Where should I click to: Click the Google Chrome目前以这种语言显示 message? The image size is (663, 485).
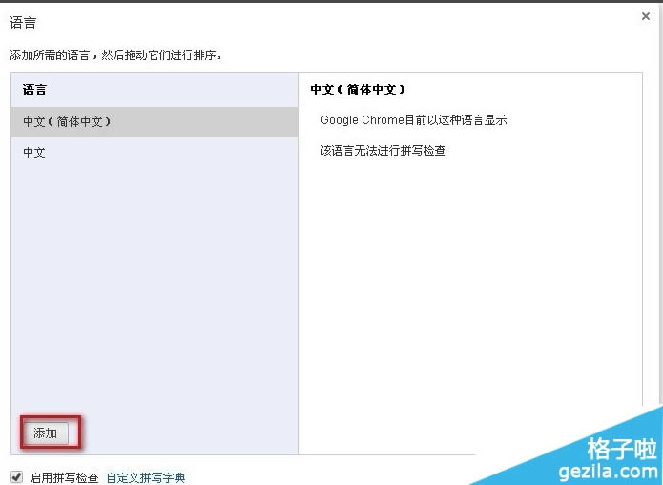point(413,120)
